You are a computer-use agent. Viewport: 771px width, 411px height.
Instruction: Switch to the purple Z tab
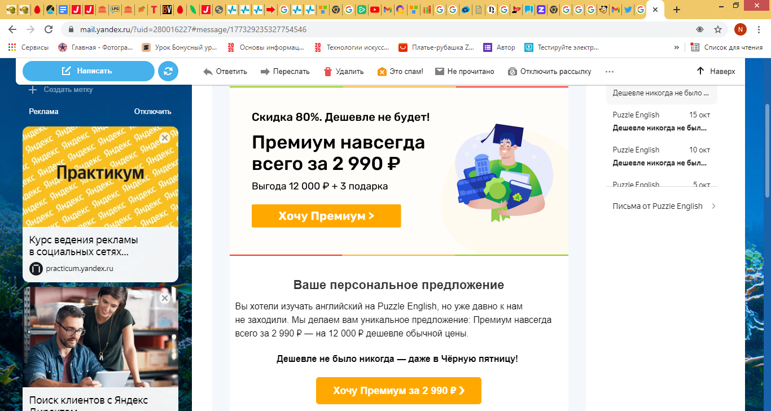(x=541, y=10)
